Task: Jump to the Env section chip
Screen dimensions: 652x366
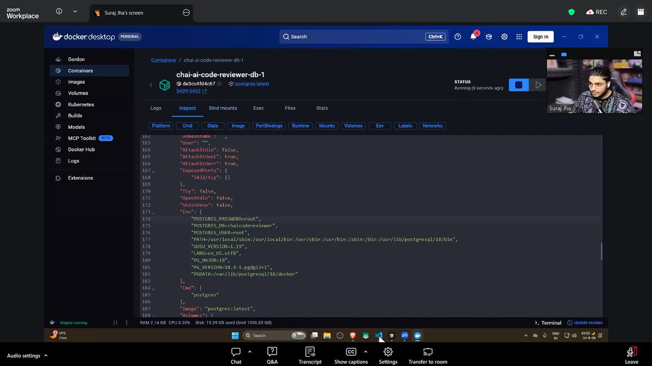Action: point(380,125)
